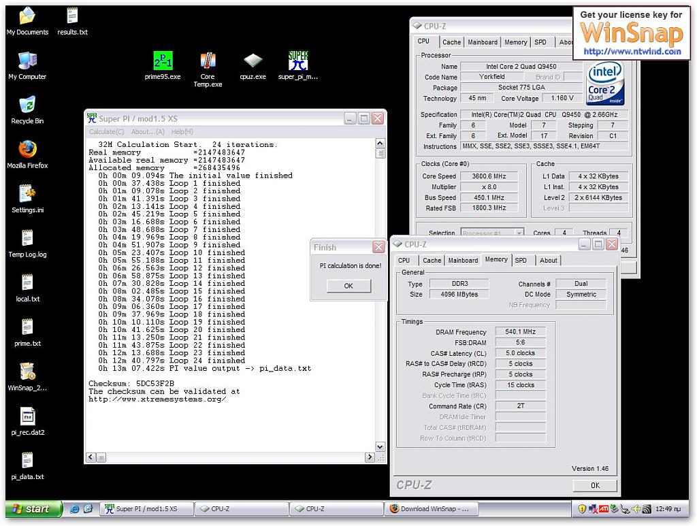697x526 pixels.
Task: Open local.txt file icon
Action: pos(27,287)
